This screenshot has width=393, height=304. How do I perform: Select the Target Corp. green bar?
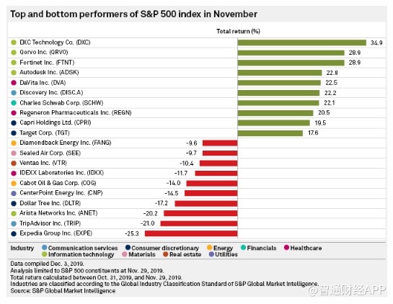tap(270, 133)
